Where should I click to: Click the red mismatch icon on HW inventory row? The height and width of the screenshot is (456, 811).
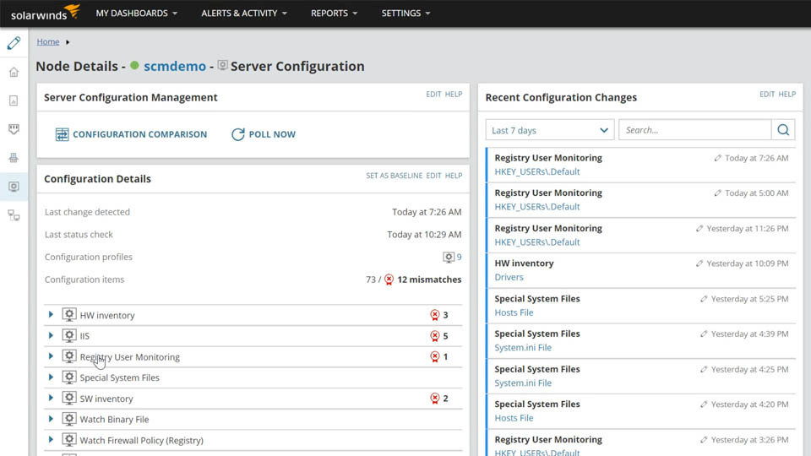tap(435, 315)
